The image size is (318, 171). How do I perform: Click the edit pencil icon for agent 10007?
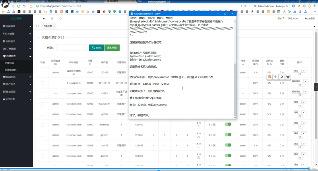coord(304,123)
